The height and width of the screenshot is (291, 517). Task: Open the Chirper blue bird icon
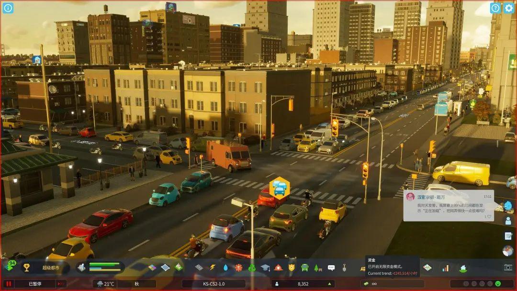508,206
